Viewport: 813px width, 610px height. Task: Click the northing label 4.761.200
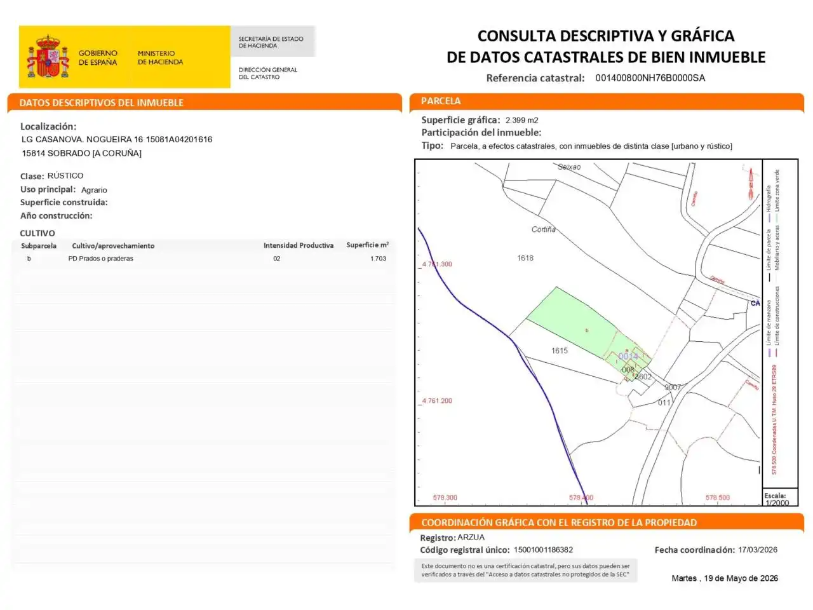pyautogui.click(x=437, y=401)
